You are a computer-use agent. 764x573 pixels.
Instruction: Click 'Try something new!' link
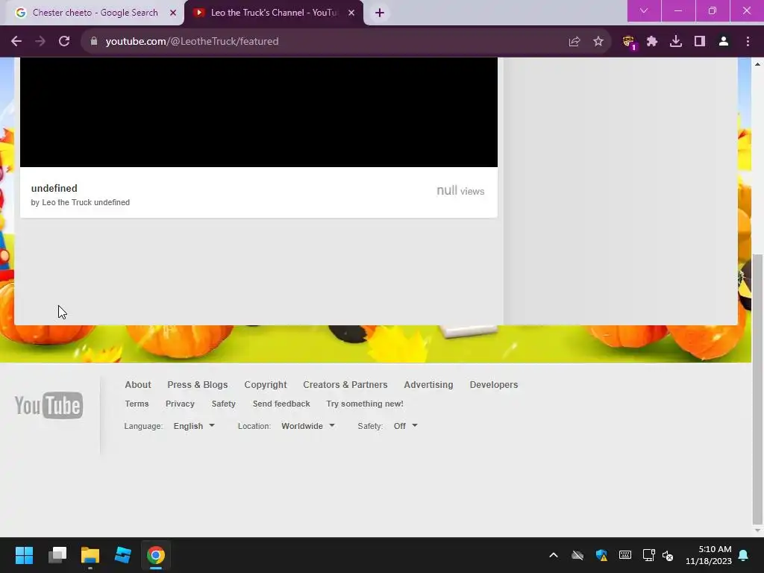tap(364, 404)
